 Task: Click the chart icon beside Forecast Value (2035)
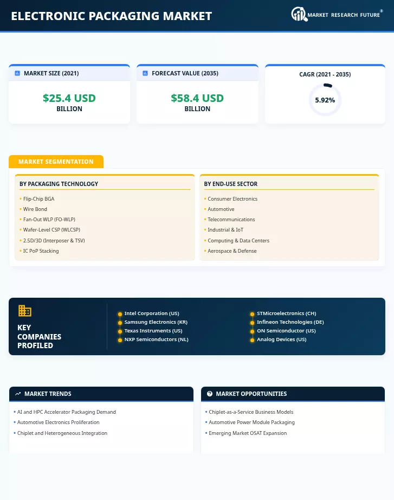coord(145,73)
